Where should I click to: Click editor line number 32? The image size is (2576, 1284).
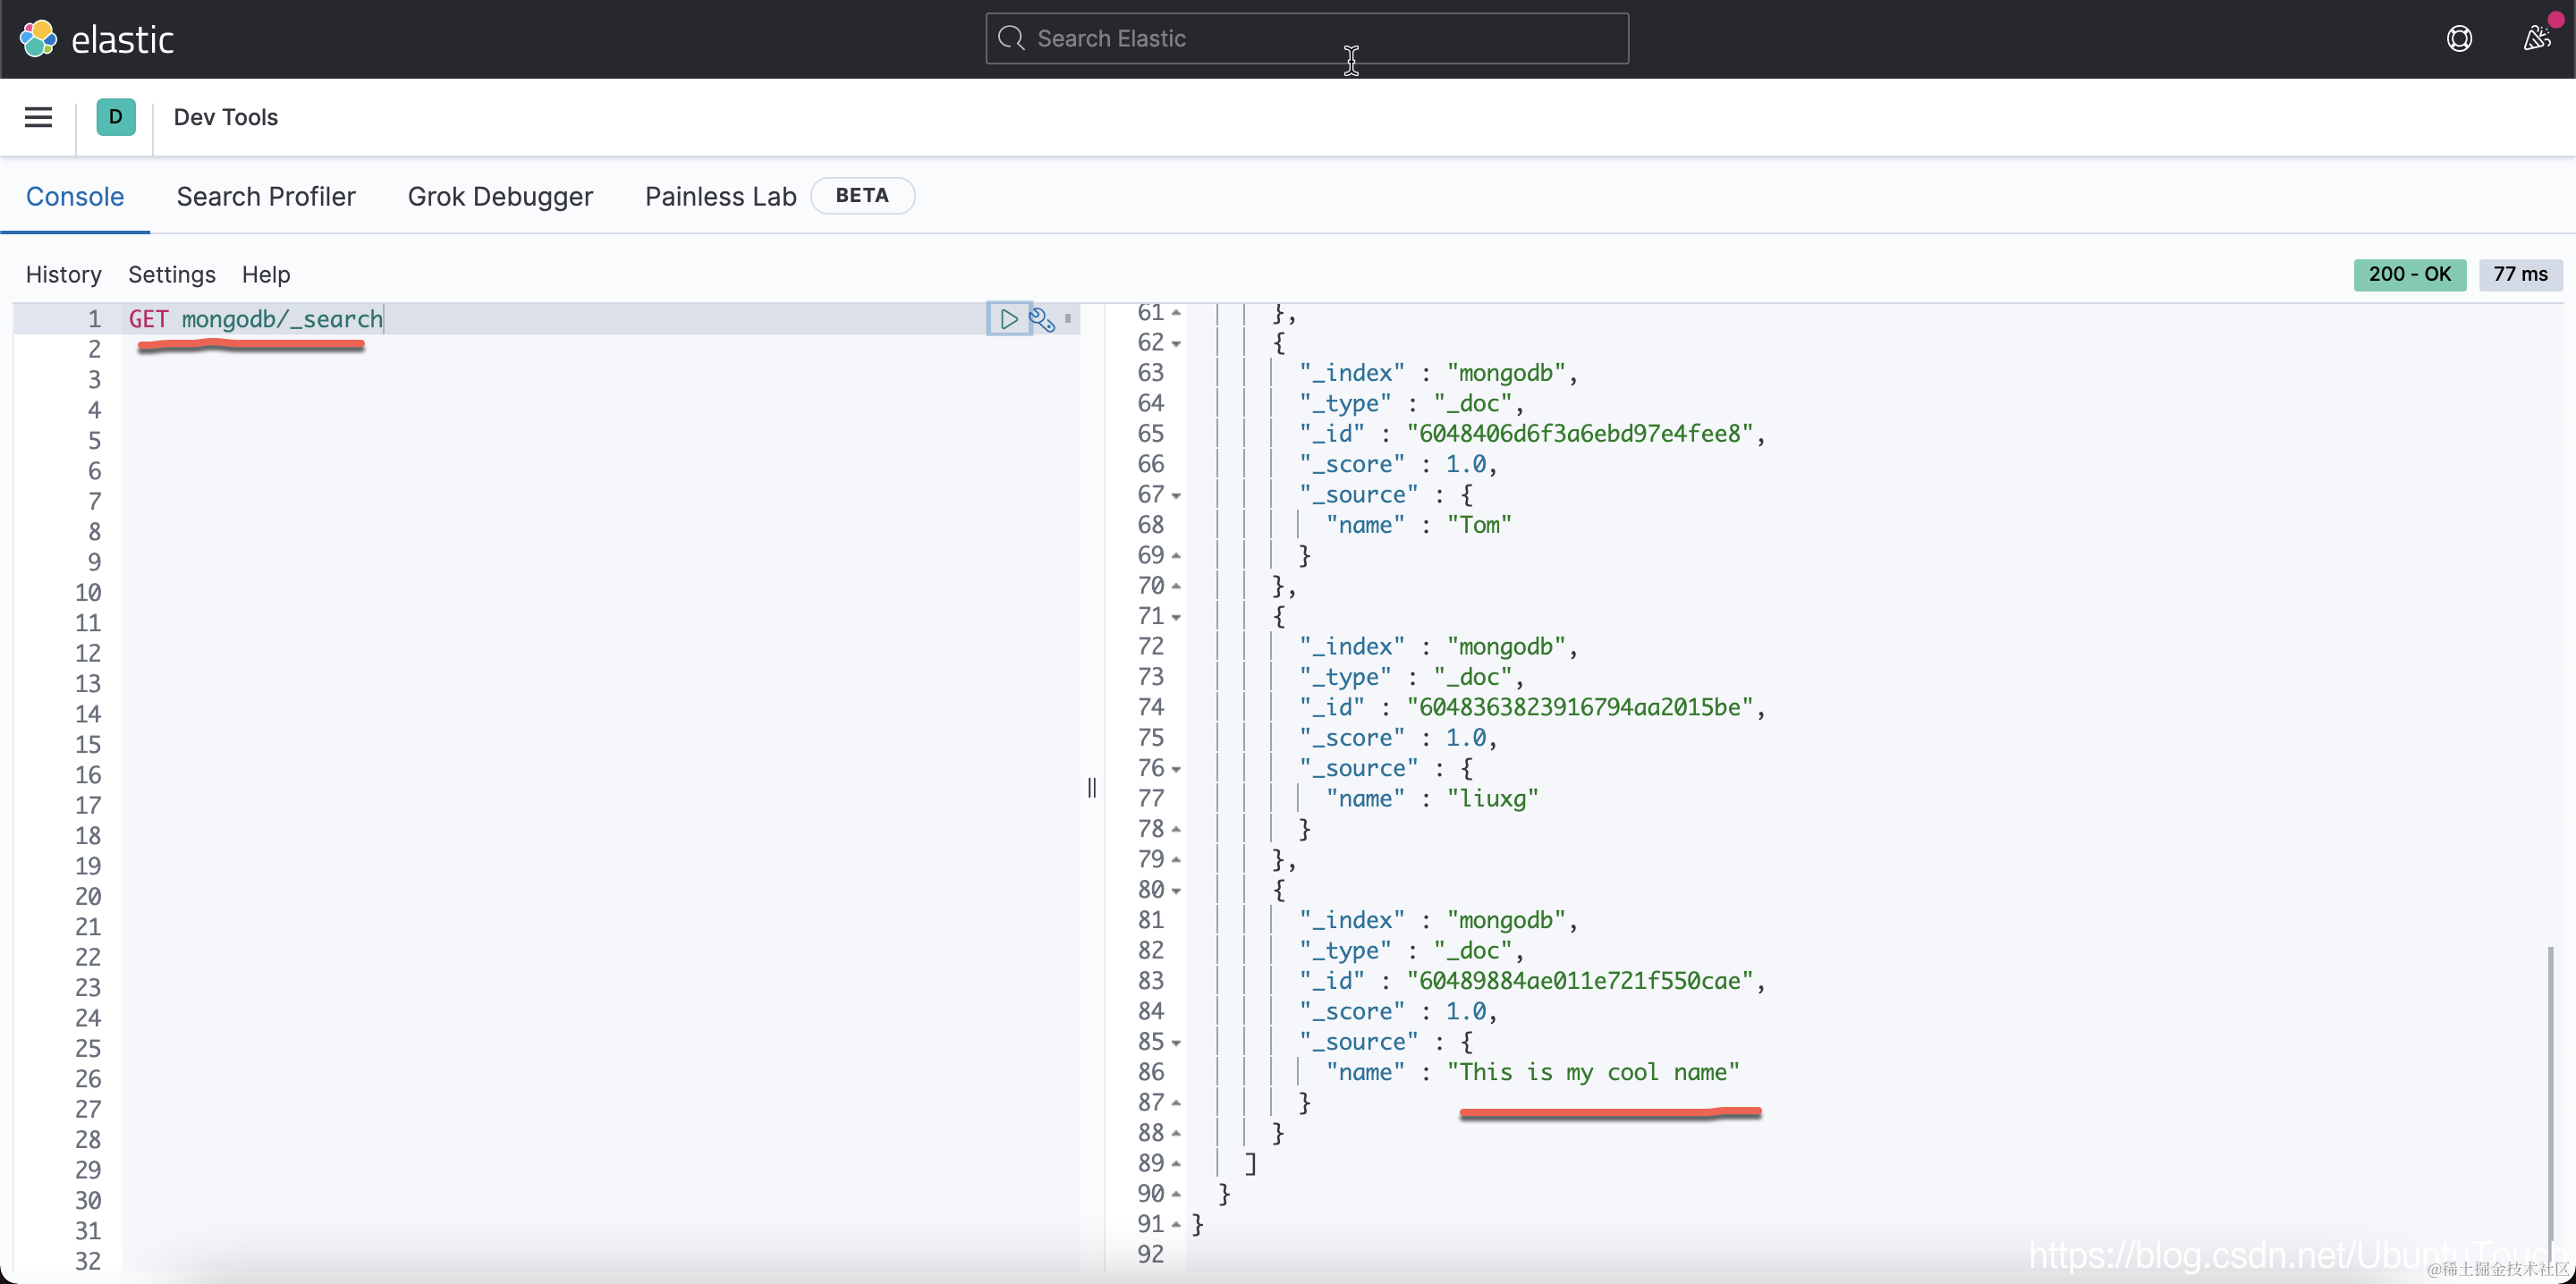(88, 1261)
